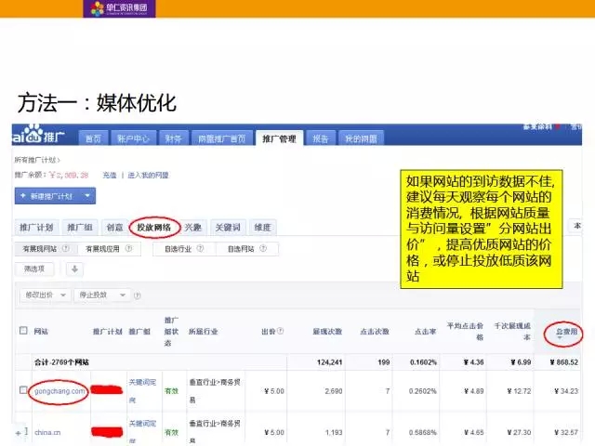Switch to the 关键词 sub-tab

(228, 227)
